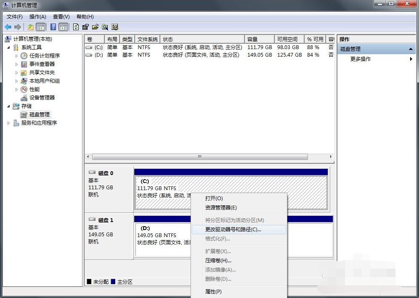
Task: Expand the 服务和应用程序 tree node
Action: coord(9,123)
